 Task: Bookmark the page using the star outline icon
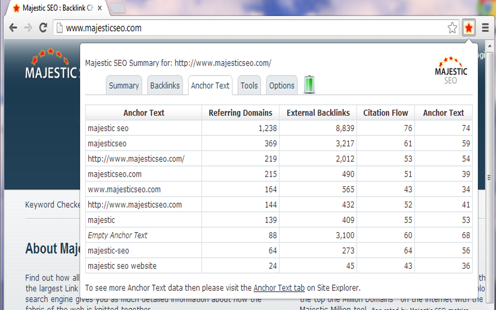coord(452,28)
